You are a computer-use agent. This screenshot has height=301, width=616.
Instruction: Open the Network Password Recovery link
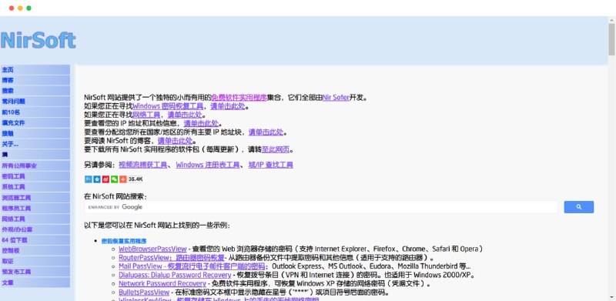162,284
